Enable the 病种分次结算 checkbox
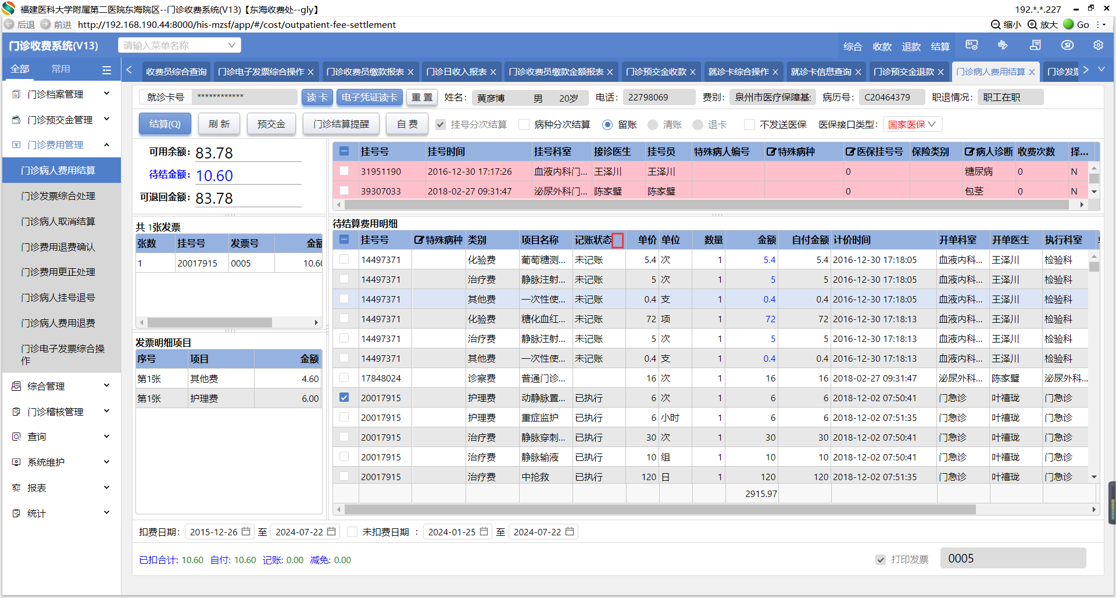1116x598 pixels. point(524,125)
